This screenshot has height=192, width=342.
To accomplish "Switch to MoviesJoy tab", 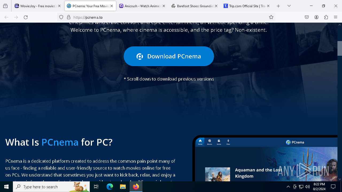I will click(x=38, y=6).
